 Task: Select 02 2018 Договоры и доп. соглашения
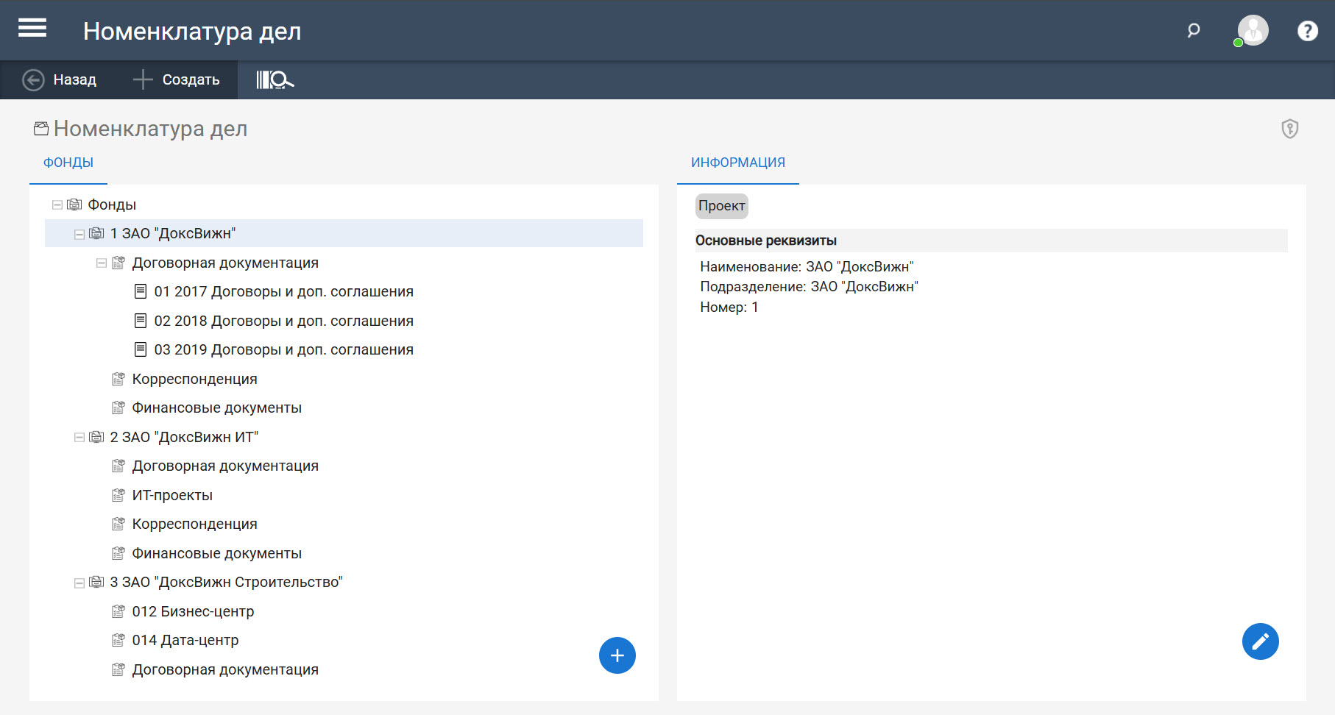pos(283,321)
